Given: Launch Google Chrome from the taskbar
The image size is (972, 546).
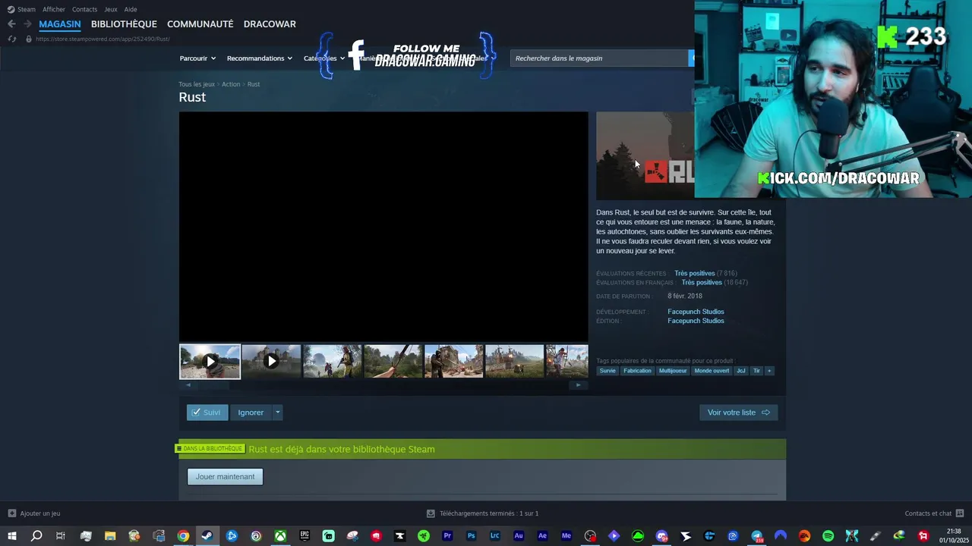Looking at the screenshot, I should 183,536.
